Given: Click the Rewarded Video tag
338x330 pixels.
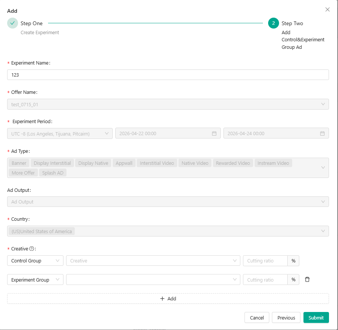Looking at the screenshot, I should tap(233, 163).
